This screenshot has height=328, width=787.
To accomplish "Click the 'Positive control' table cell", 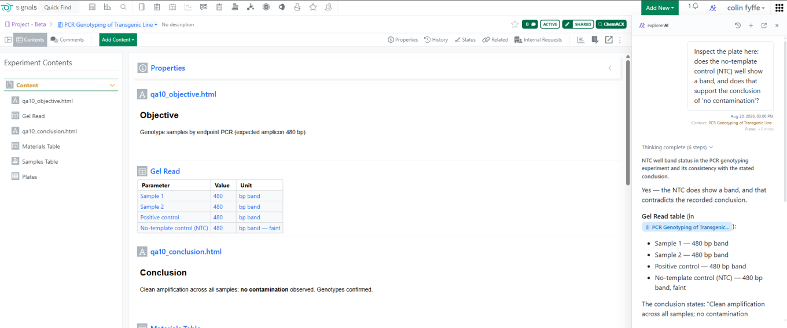I will coord(174,218).
